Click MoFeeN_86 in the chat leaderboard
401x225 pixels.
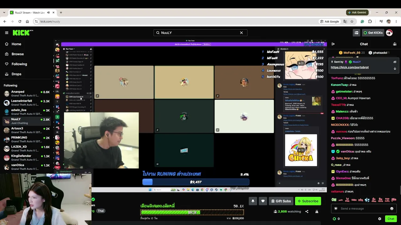[x=352, y=53]
